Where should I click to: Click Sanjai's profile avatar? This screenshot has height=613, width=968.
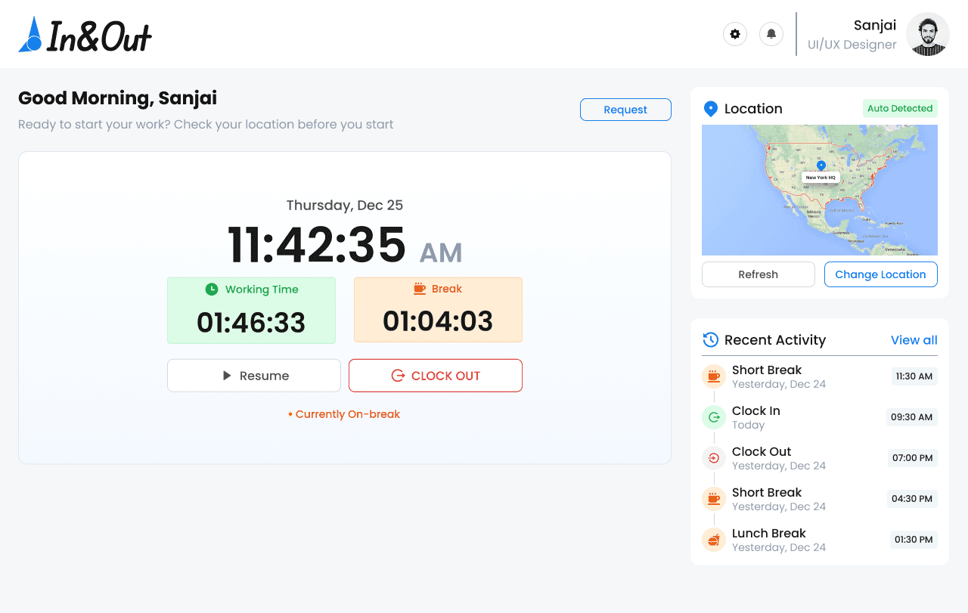click(x=928, y=34)
